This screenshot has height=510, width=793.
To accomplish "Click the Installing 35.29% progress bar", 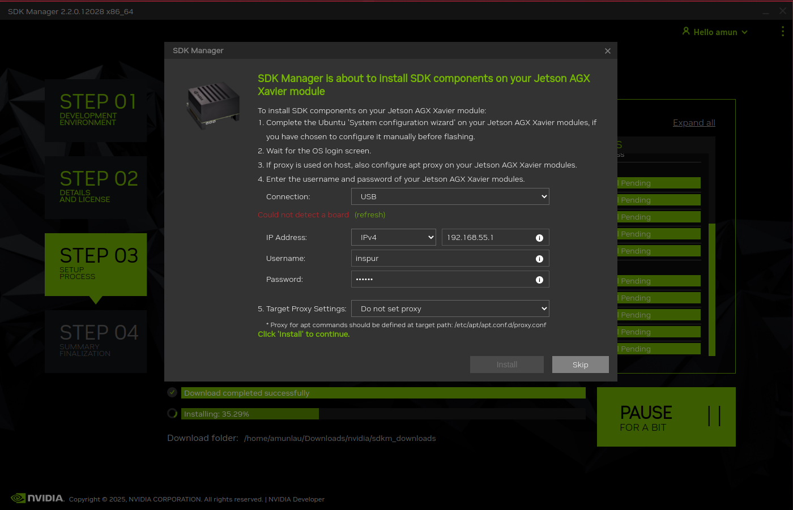I will point(383,414).
